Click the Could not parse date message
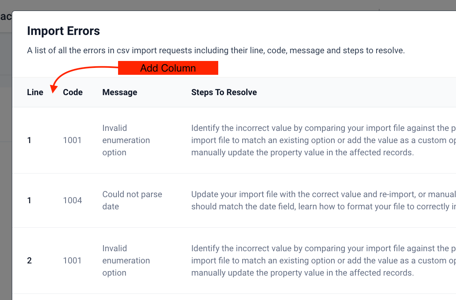Screen dimensions: 456x300 pyautogui.click(x=132, y=200)
